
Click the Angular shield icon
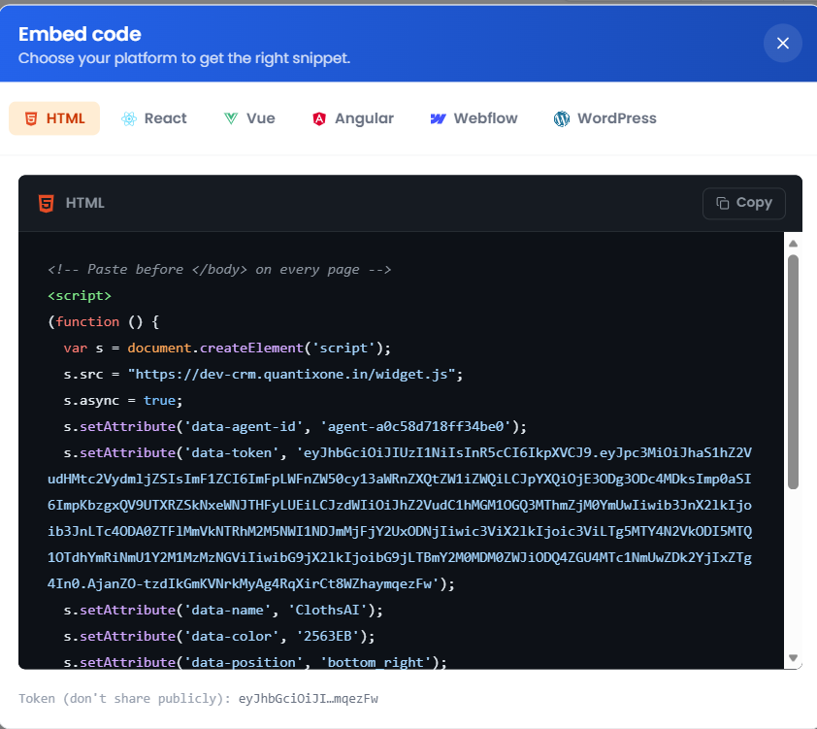coord(319,118)
